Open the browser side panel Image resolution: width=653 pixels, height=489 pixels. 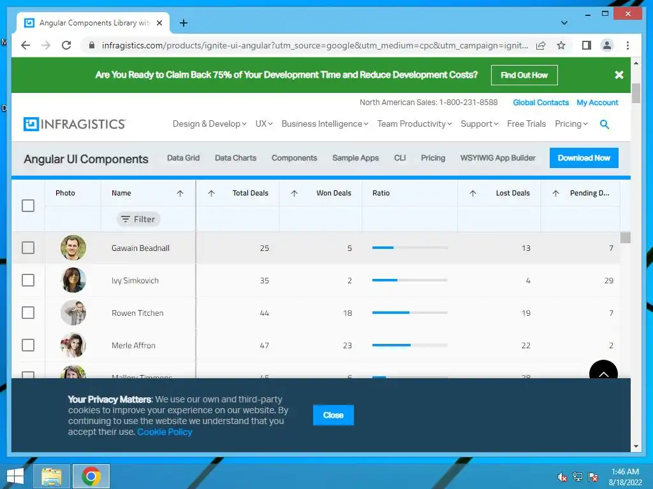point(587,45)
